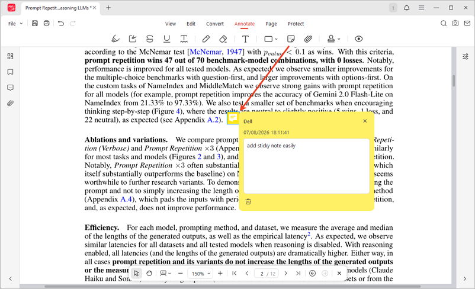Image resolution: width=475 pixels, height=289 pixels.
Task: Follow the Appendix A.2 link
Action: click(213, 120)
